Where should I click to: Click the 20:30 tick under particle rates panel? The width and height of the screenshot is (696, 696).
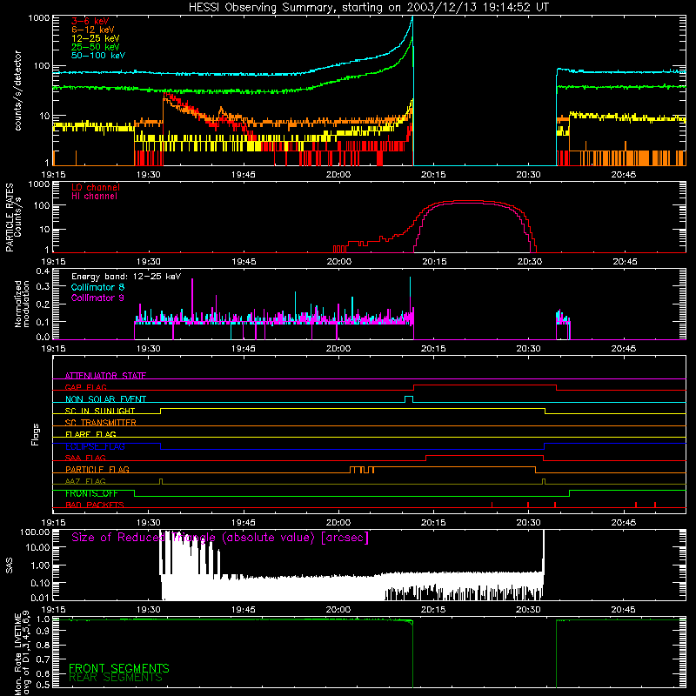529,262
